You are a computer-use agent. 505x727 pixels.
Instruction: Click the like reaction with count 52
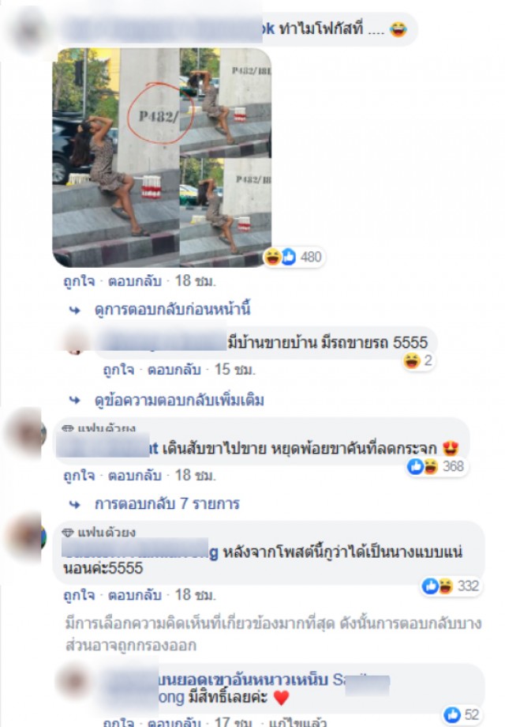463,714
